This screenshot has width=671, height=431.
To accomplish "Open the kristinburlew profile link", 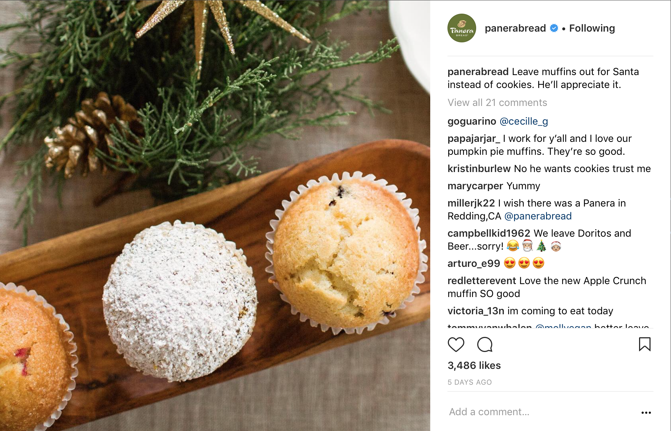I will [x=479, y=169].
